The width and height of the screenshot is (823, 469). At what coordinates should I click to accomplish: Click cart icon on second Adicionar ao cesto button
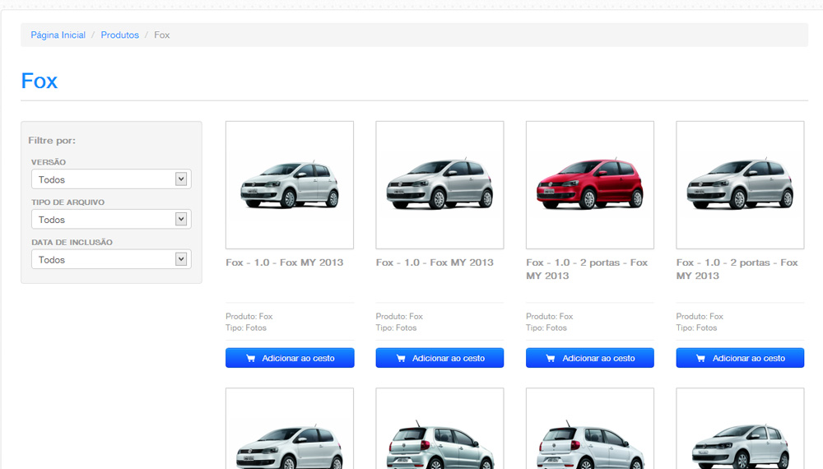click(x=401, y=358)
